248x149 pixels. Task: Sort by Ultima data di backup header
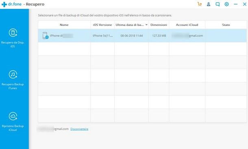pos(130,25)
